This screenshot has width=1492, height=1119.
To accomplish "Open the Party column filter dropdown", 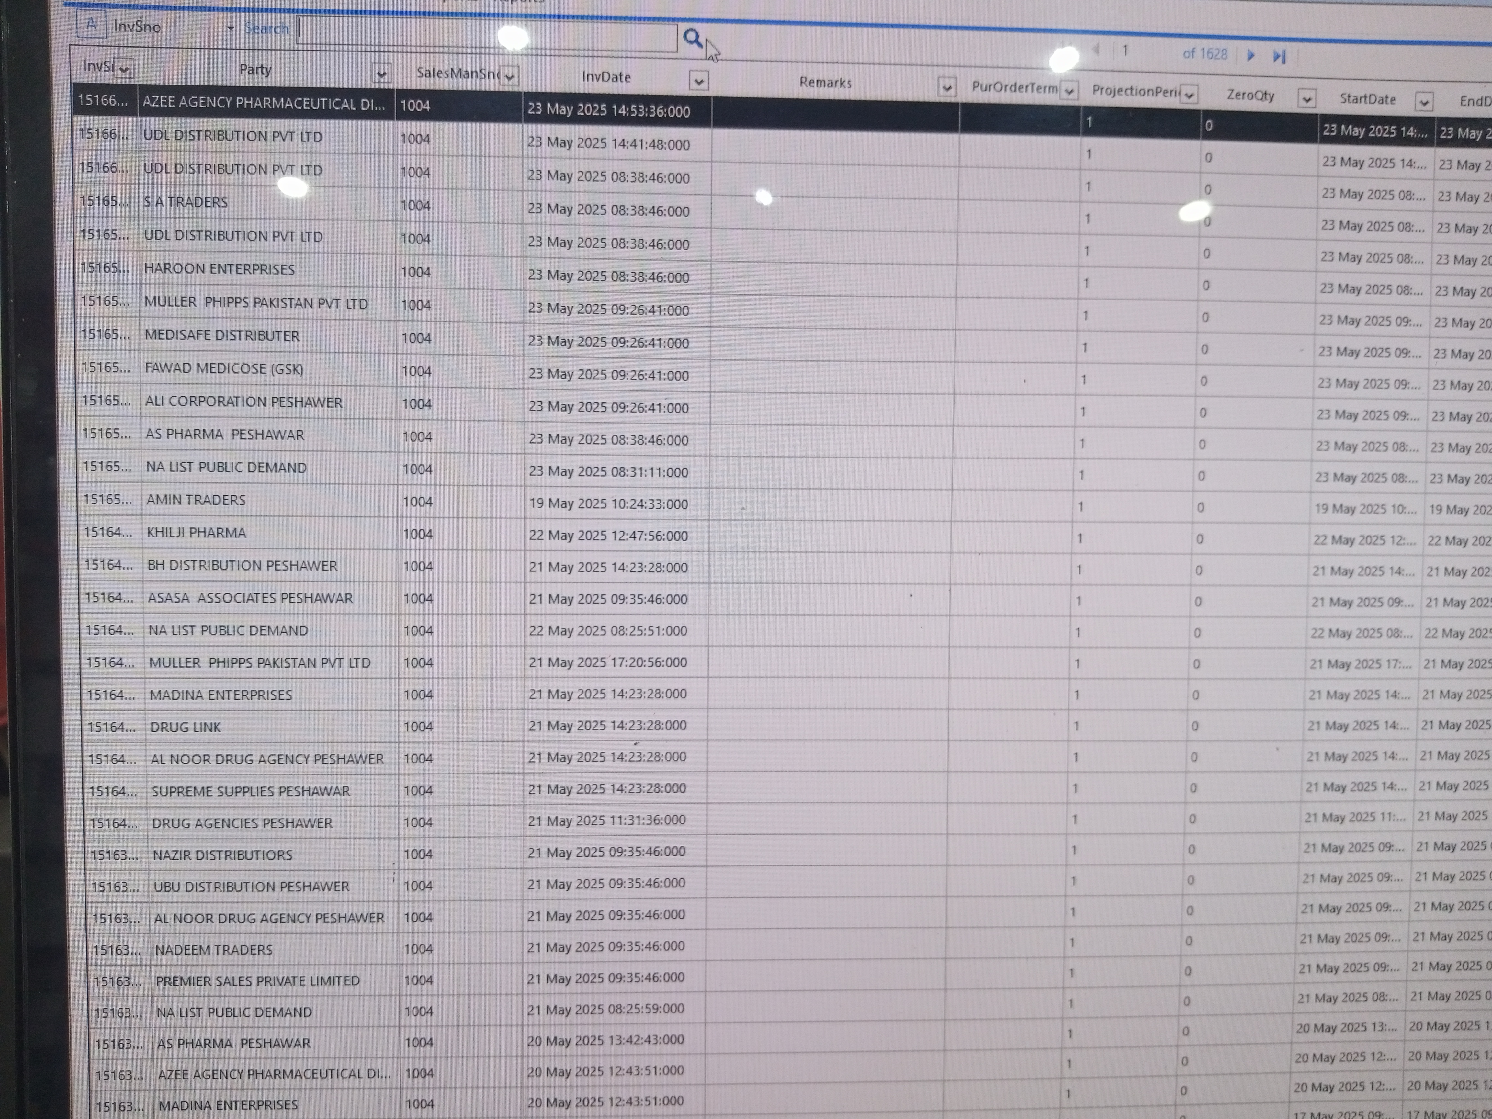I will (x=381, y=73).
